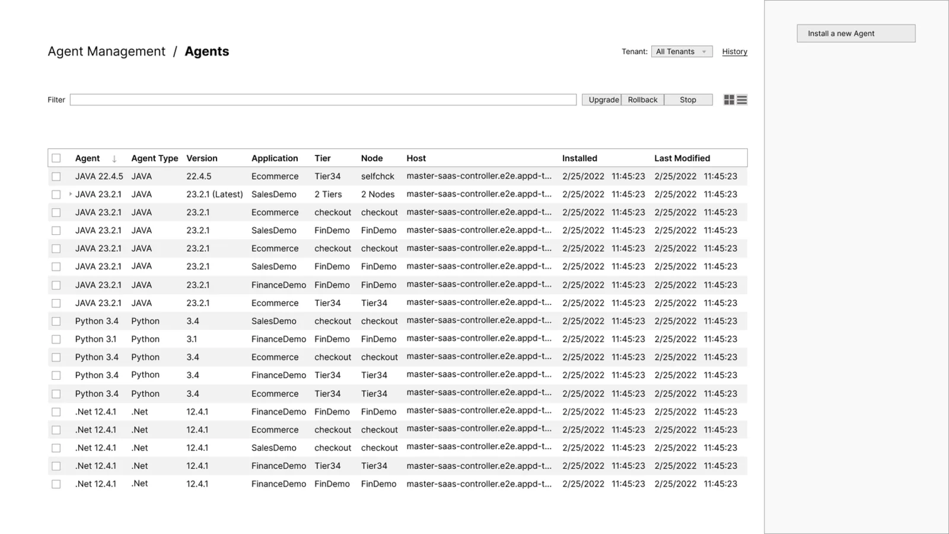Sort by Application column header
949x534 pixels.
[275, 158]
